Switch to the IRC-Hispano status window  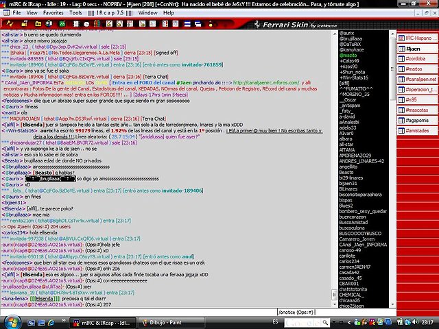coord(417,38)
